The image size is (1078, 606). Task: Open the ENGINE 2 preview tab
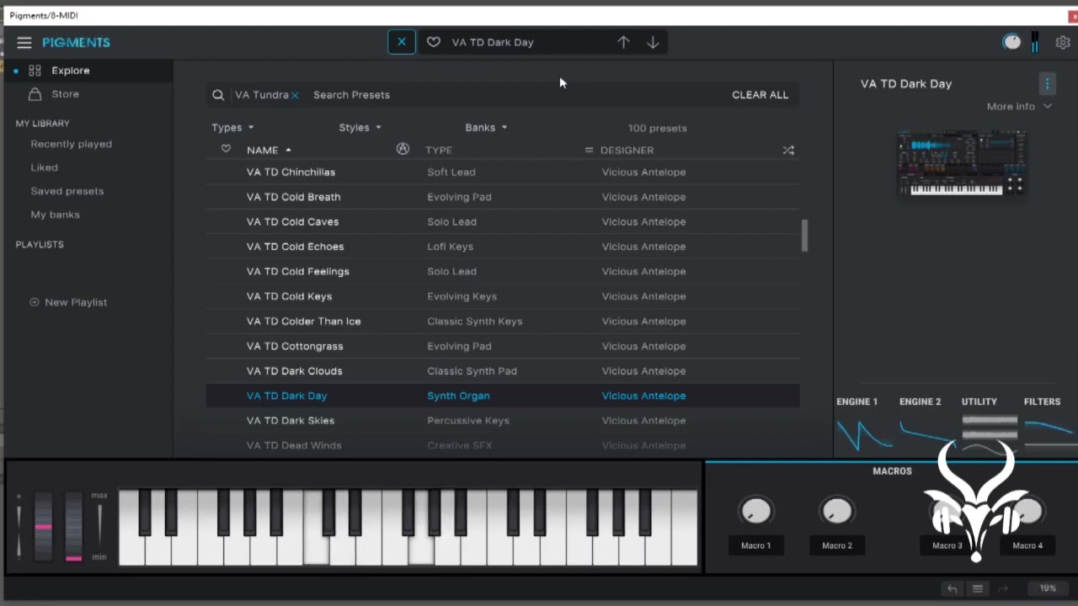coord(921,402)
